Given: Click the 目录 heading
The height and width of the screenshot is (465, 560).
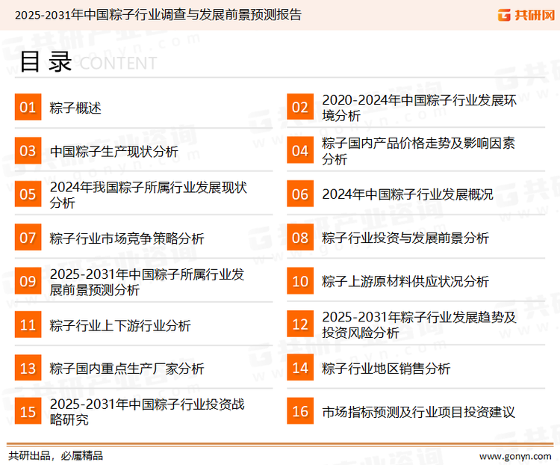Looking at the screenshot, I should coord(46,62).
